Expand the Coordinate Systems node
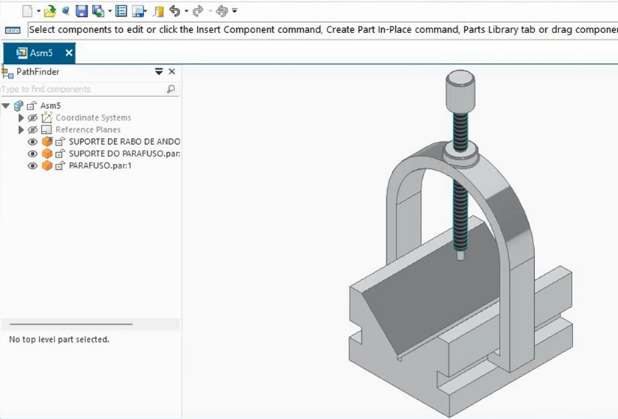 [21, 118]
